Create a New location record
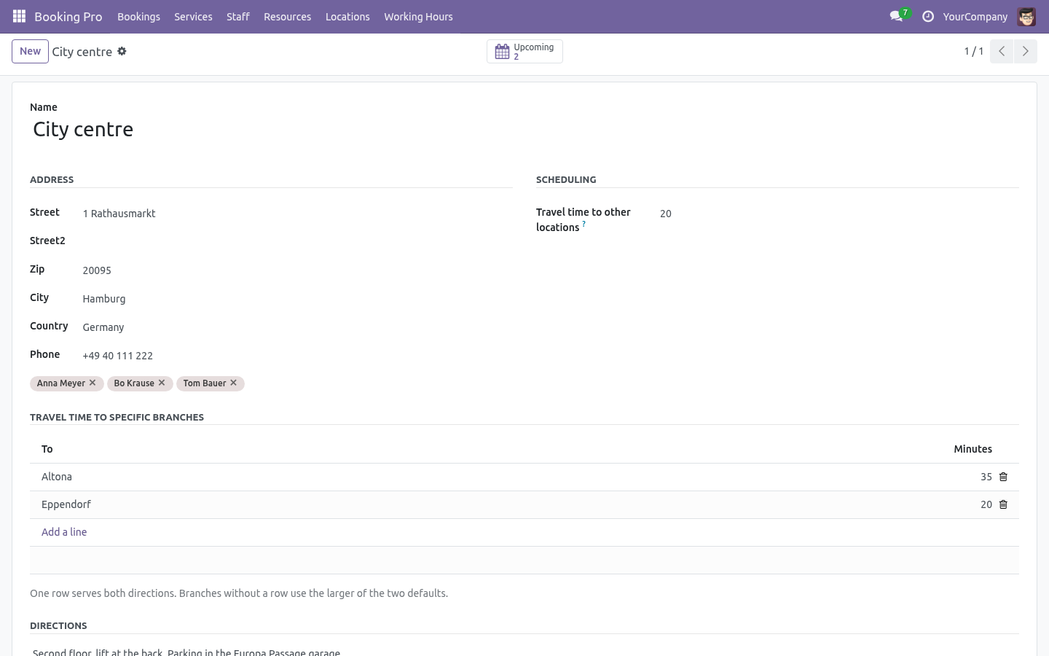Screen dimensions: 1049x656 (30, 51)
